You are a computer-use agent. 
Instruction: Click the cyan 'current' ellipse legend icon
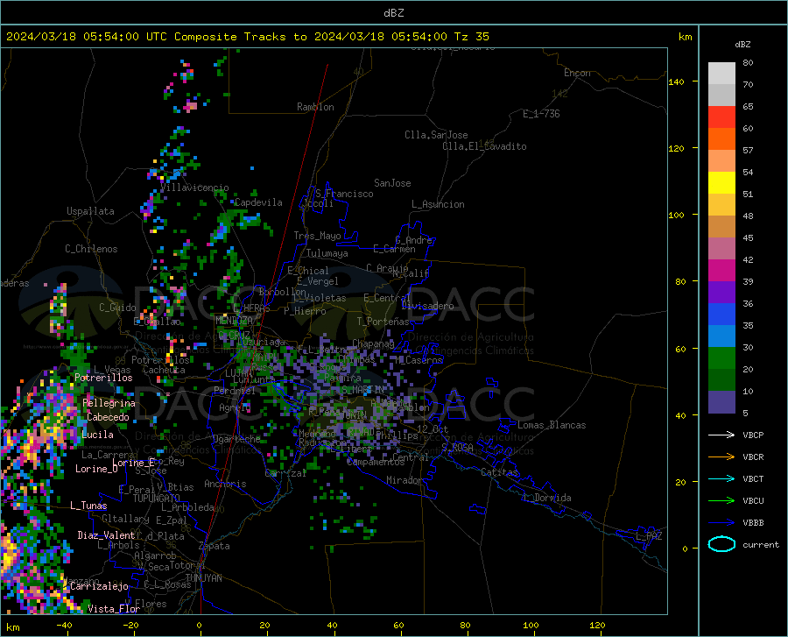click(x=721, y=544)
